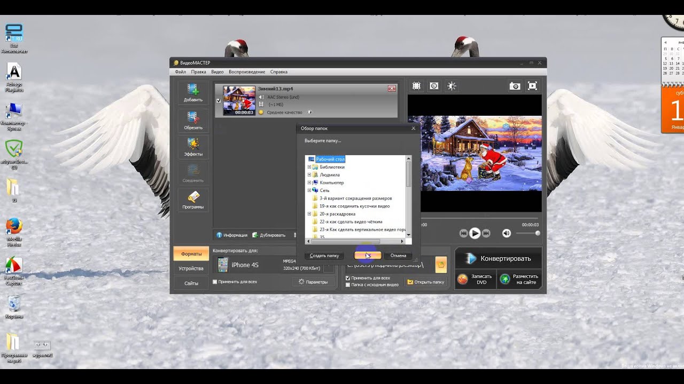Open the brightness adjustment icon above the preview

pyautogui.click(x=452, y=86)
